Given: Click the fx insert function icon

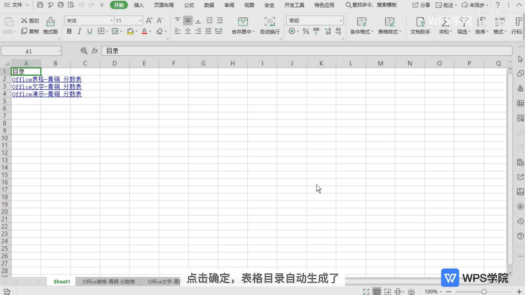Looking at the screenshot, I should click(95, 51).
